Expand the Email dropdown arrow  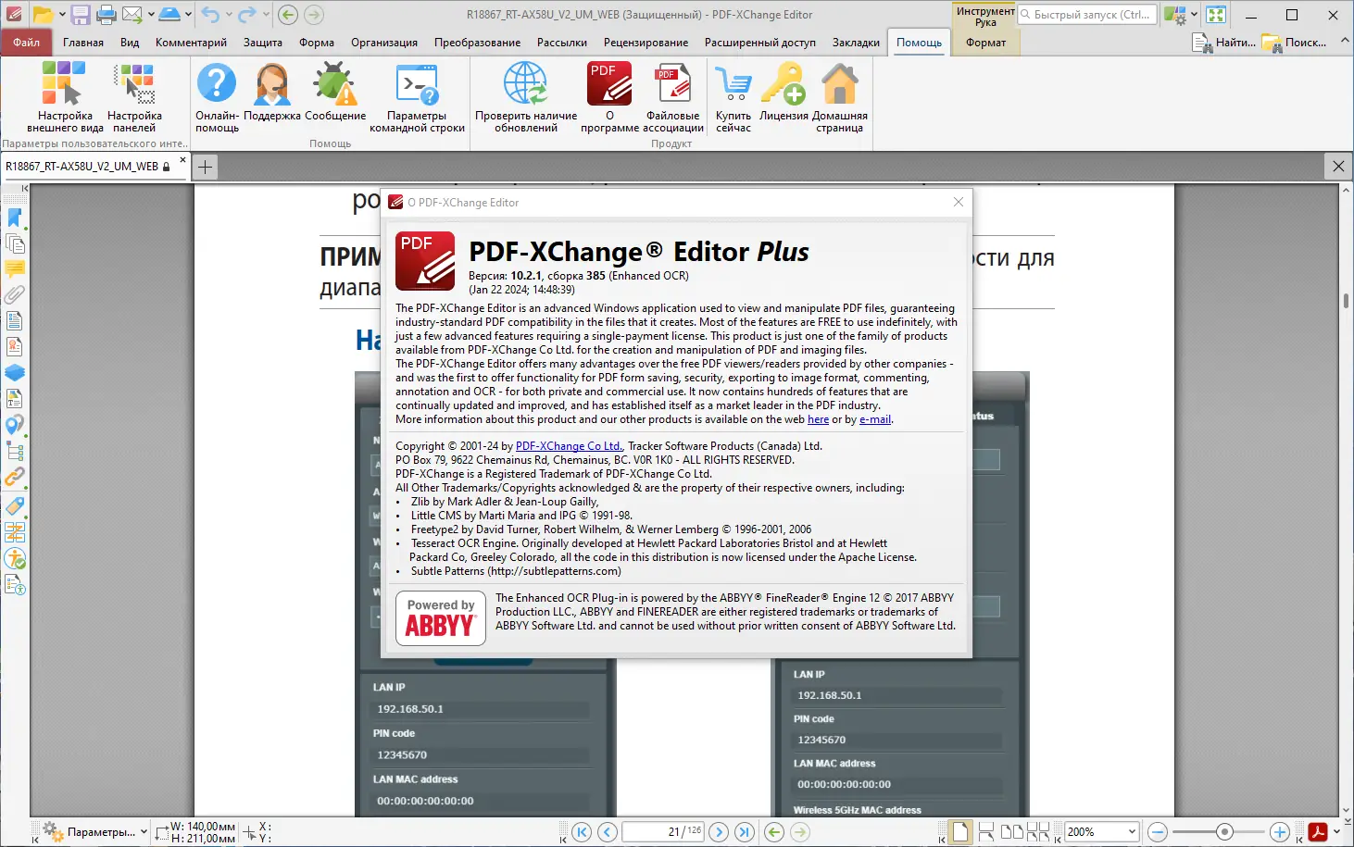(x=150, y=15)
